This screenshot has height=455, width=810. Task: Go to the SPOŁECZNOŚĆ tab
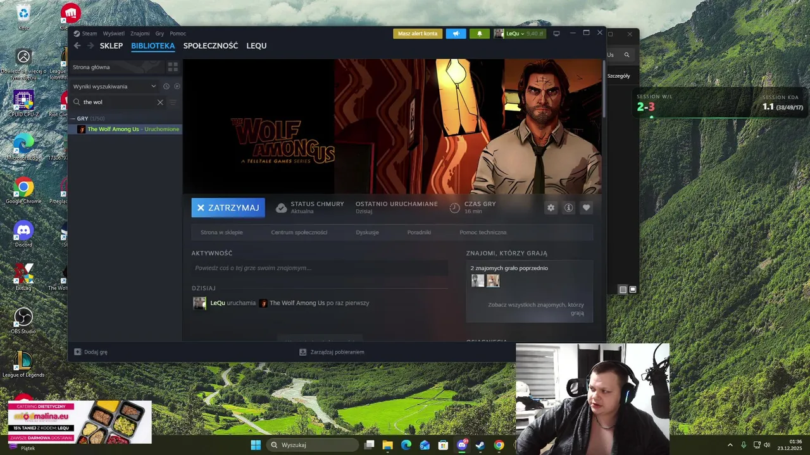211,45
